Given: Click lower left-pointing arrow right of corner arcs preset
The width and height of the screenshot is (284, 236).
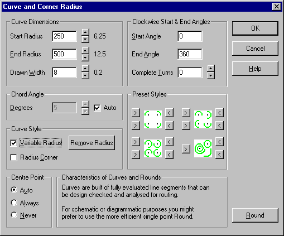Looking at the screenshot, I should tap(169, 126).
